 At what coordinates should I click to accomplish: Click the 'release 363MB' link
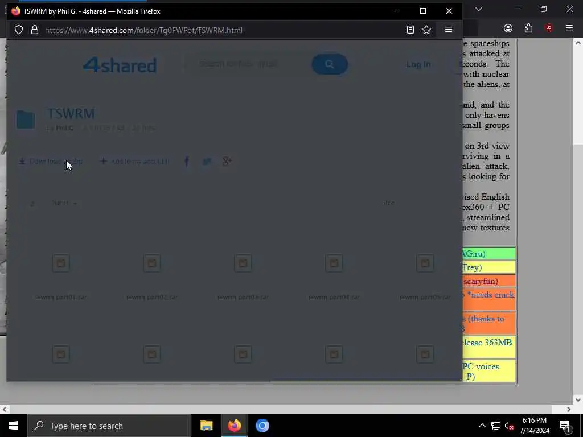487,343
